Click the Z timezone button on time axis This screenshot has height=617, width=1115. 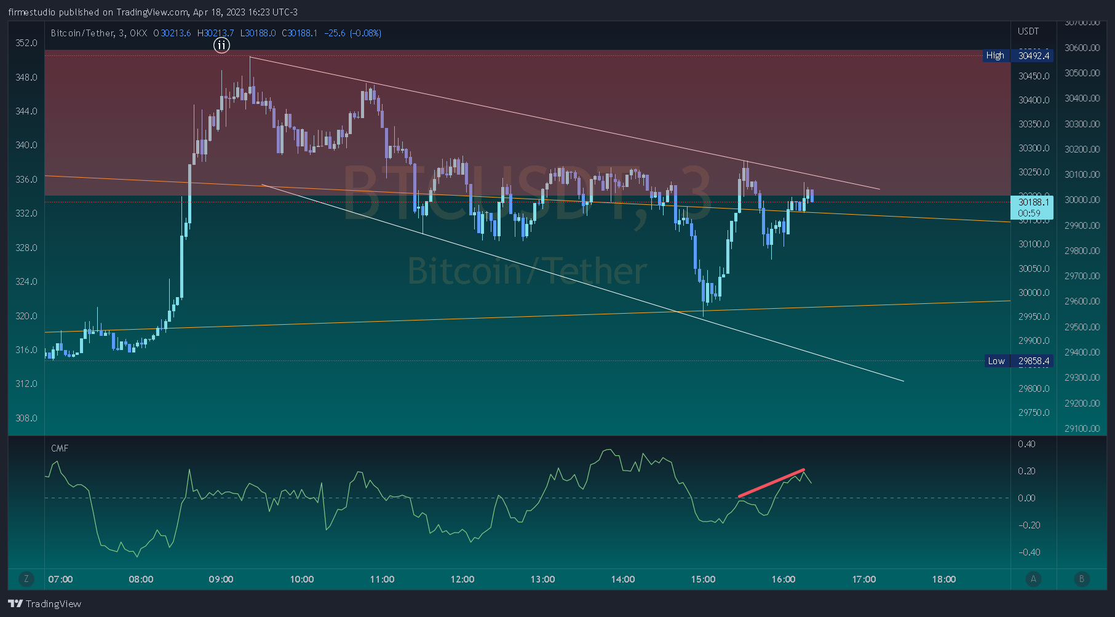pyautogui.click(x=26, y=579)
